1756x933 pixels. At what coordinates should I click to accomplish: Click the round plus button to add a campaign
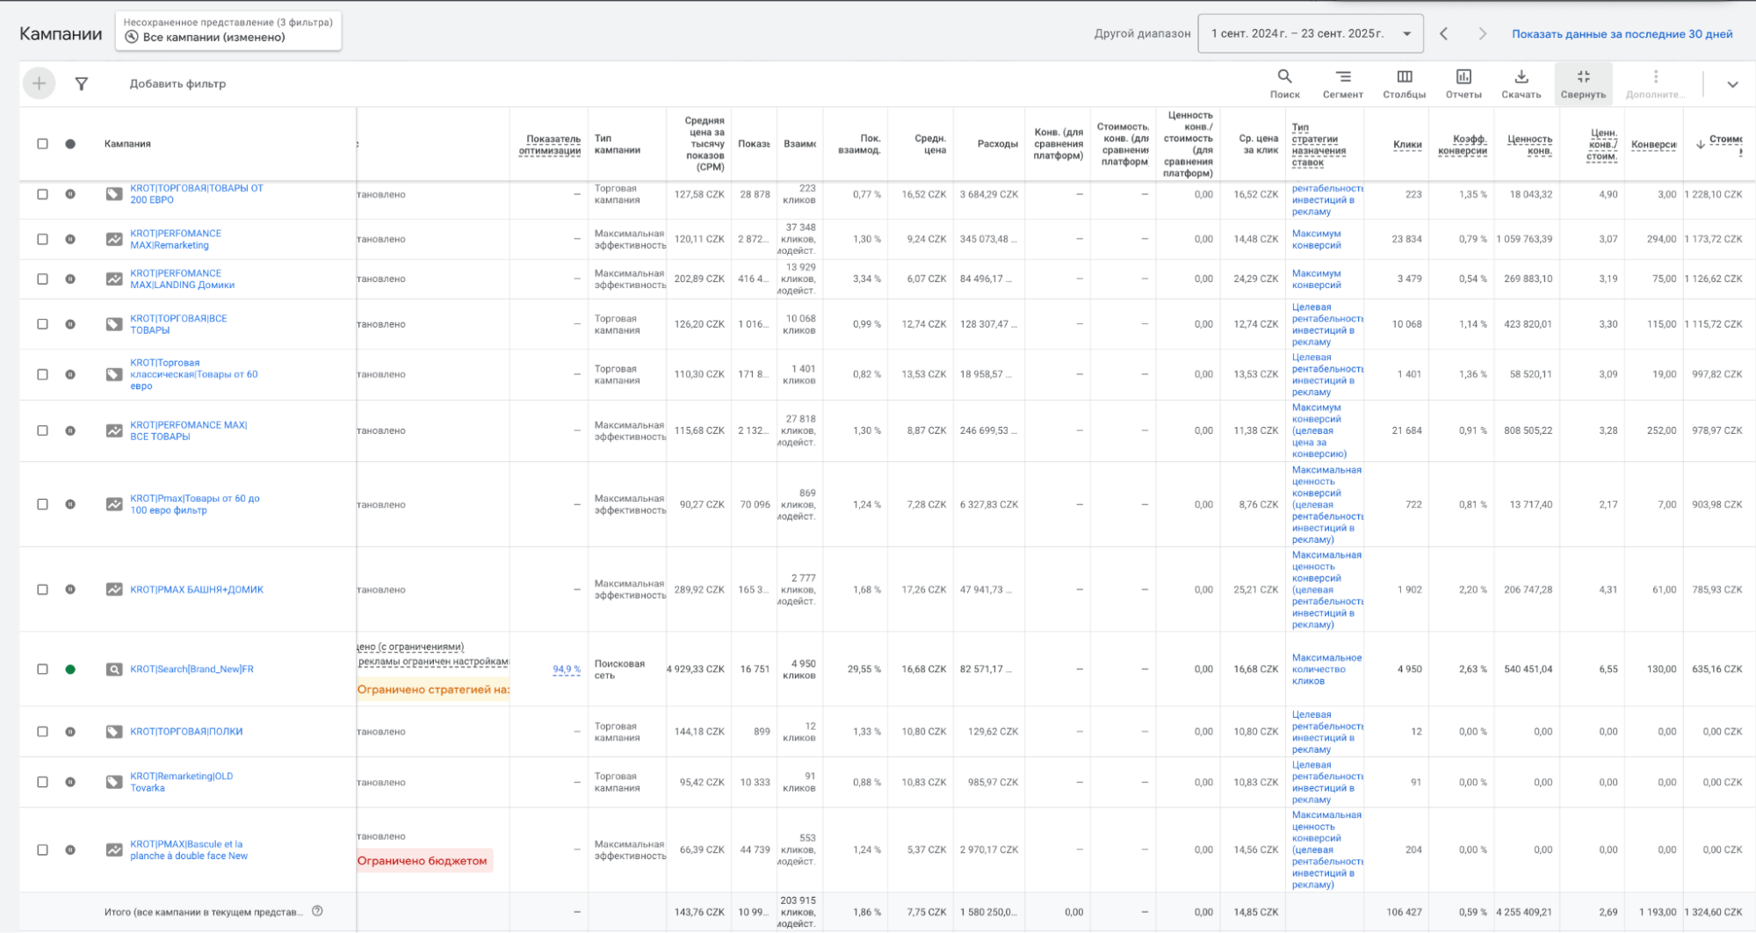tap(39, 83)
